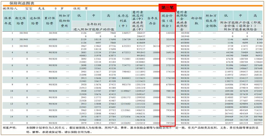The image size is (266, 137).
Task: Click the insured name 宝宝
Action: coord(28,8)
